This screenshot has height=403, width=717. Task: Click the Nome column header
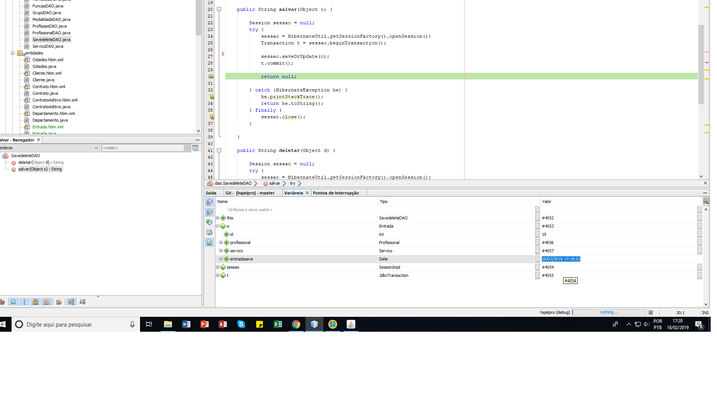pyautogui.click(x=297, y=201)
